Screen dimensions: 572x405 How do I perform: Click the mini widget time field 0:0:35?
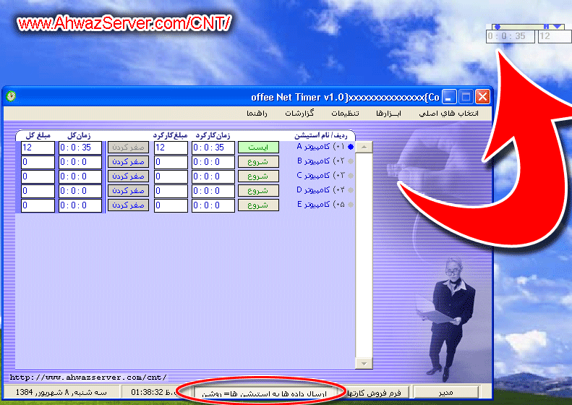[x=511, y=36]
